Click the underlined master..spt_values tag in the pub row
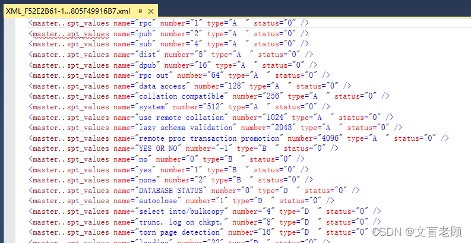The height and width of the screenshot is (243, 471). 71,34
